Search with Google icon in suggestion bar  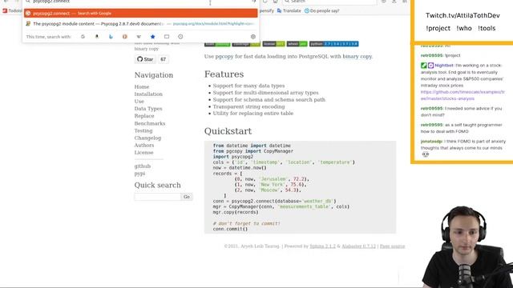(83, 37)
